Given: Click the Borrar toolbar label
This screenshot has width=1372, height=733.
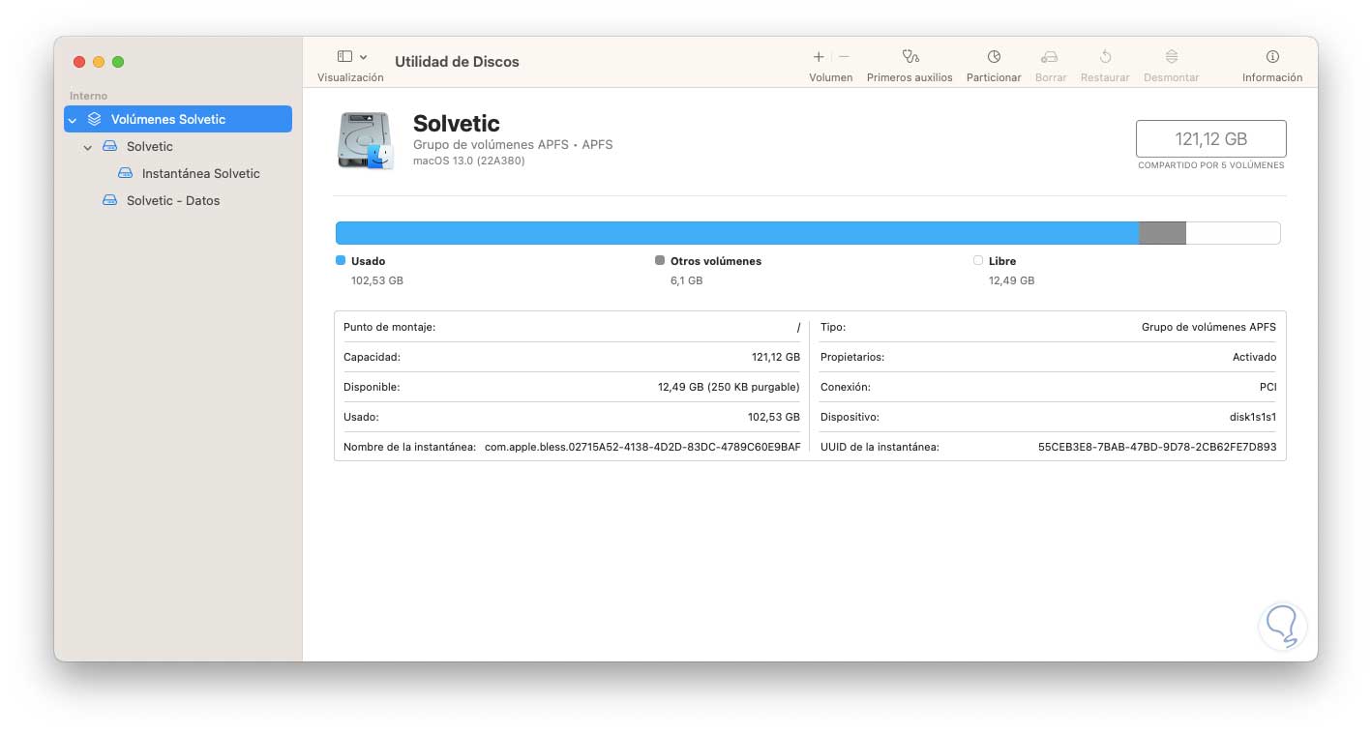Looking at the screenshot, I should click(1051, 77).
